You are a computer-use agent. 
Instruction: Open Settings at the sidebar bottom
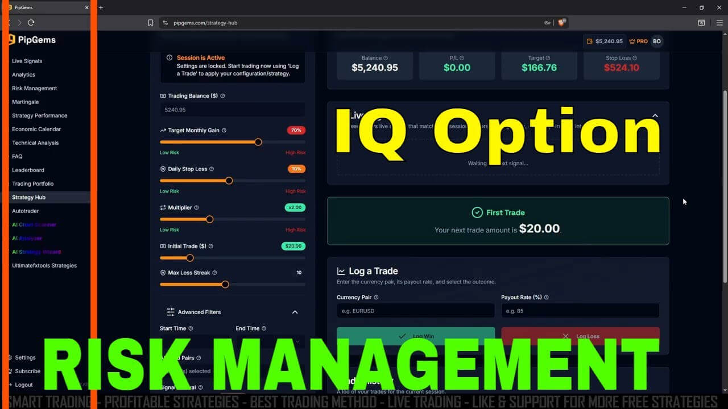25,357
